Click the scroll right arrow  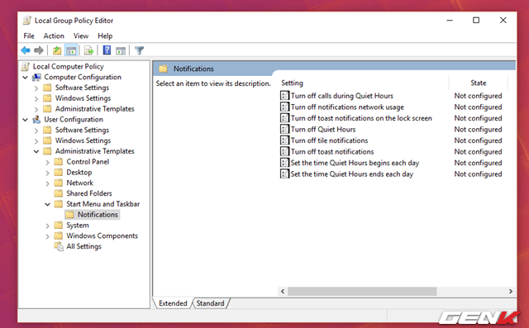tap(511, 292)
